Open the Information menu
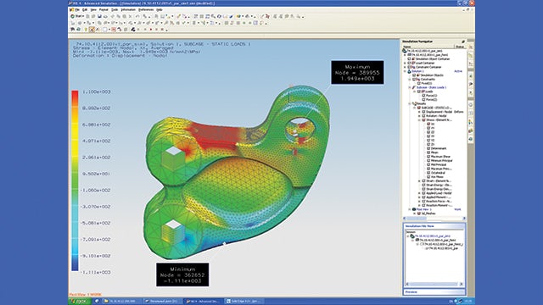Screen dimensions: 543x305 click(128, 10)
